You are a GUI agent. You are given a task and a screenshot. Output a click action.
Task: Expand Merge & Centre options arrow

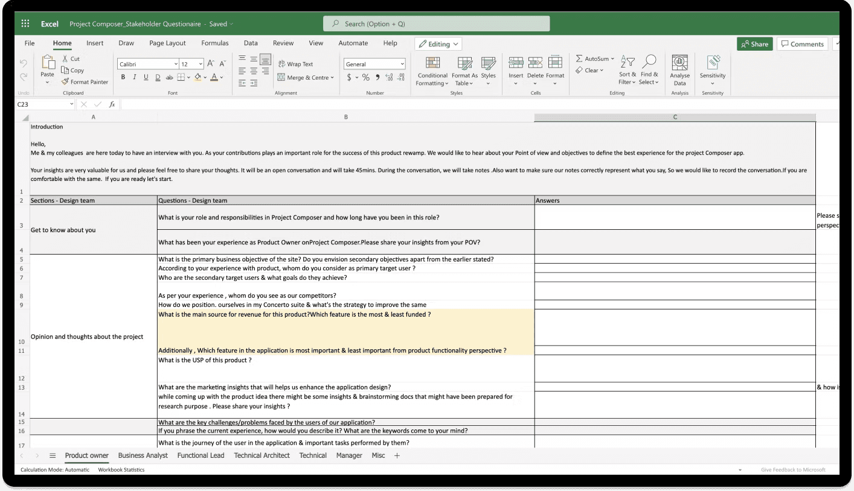[332, 77]
